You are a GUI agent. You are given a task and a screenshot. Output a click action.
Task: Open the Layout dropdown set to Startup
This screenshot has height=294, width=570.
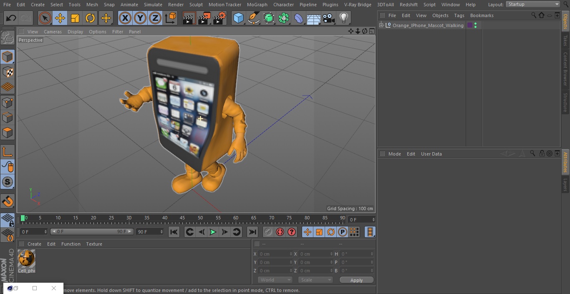pos(533,4)
